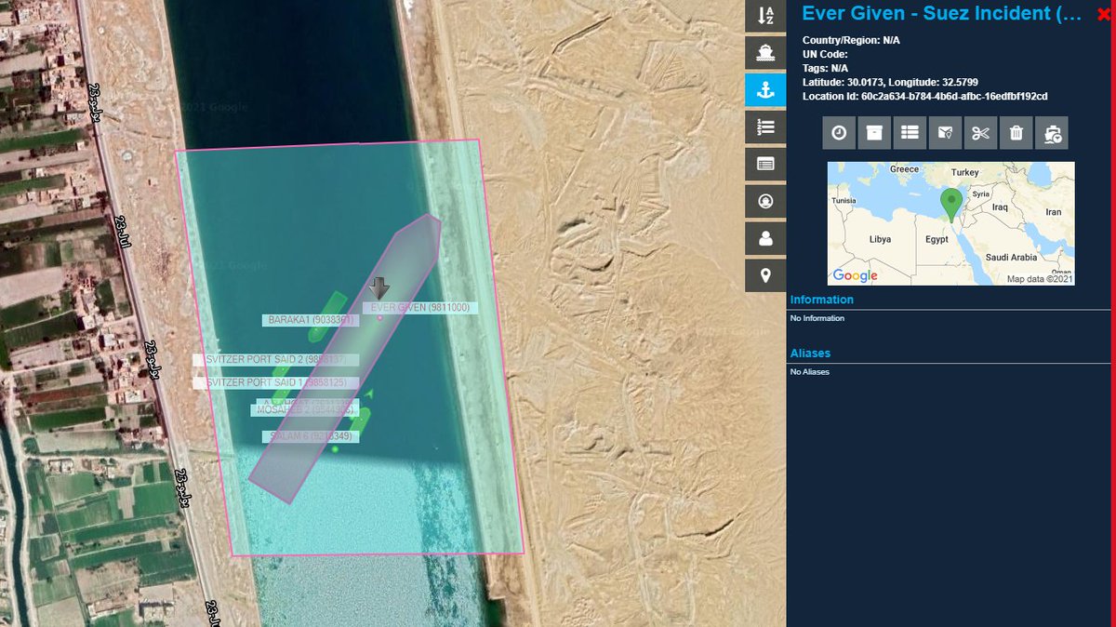Screen dimensions: 1116x627
Task: Click the No Aliases text
Action: pos(809,372)
